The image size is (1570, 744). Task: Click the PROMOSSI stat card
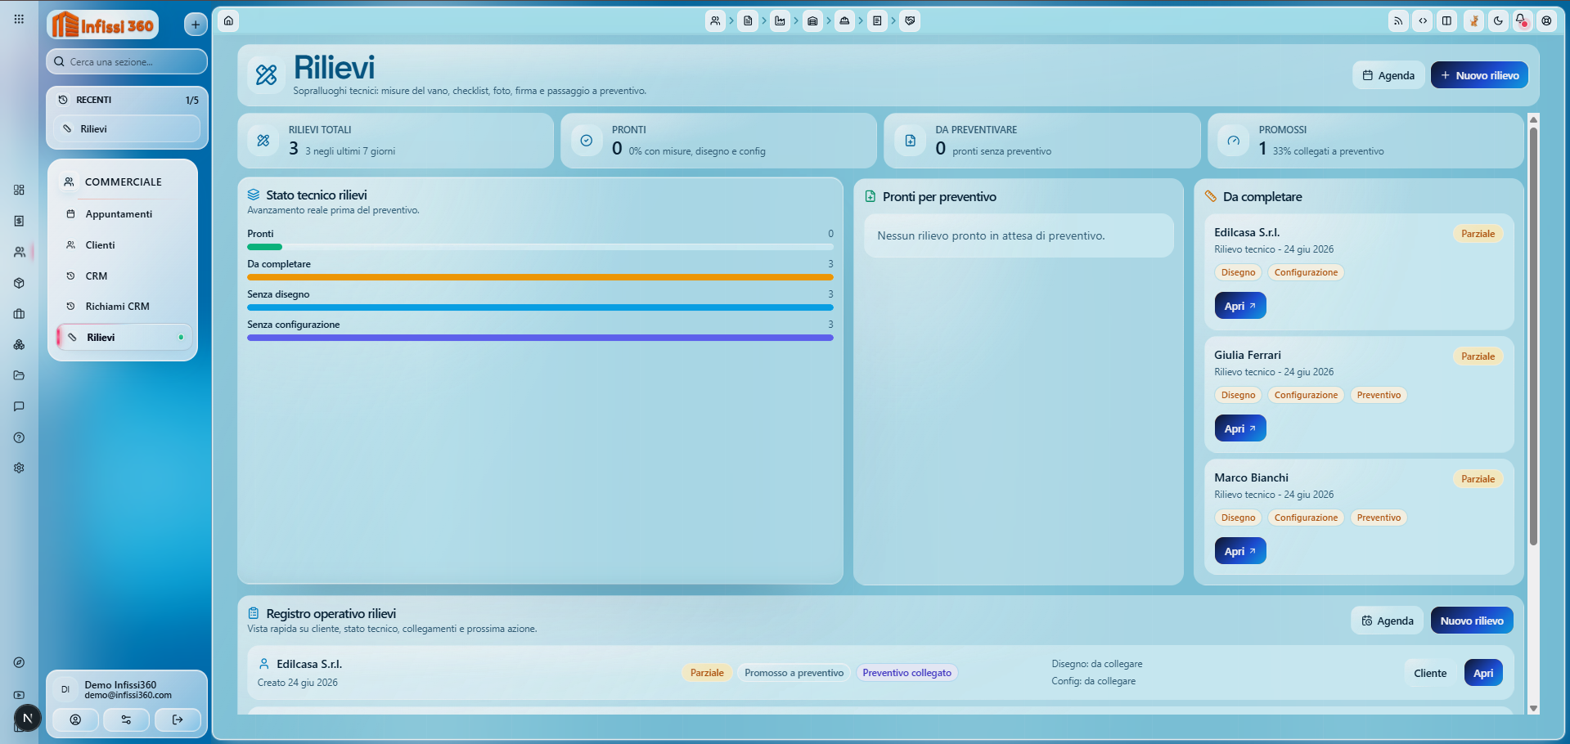point(1365,141)
